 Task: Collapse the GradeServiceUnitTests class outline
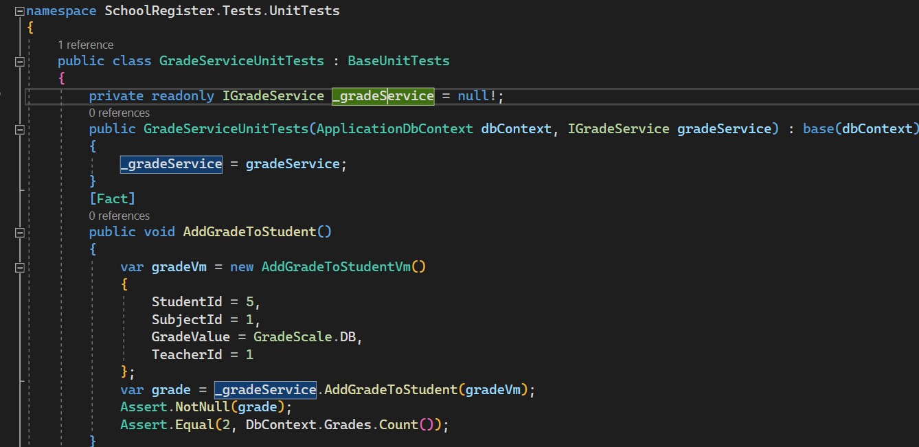click(19, 62)
